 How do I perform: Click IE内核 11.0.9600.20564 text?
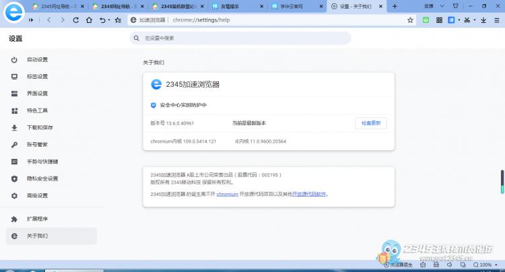click(x=261, y=141)
